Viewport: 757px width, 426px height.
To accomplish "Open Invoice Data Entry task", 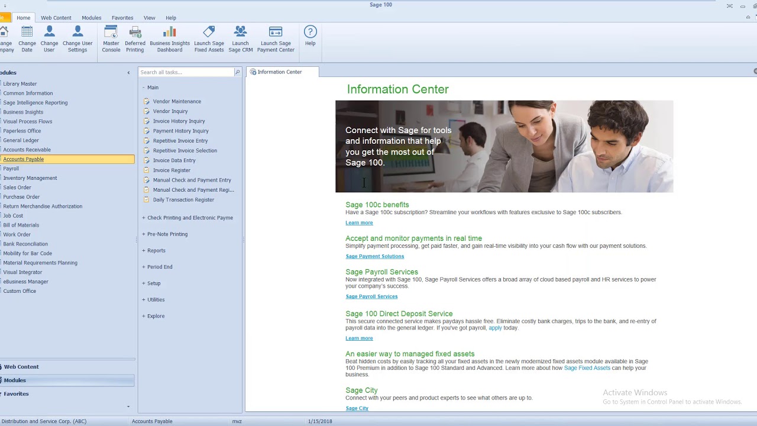I will [x=174, y=160].
